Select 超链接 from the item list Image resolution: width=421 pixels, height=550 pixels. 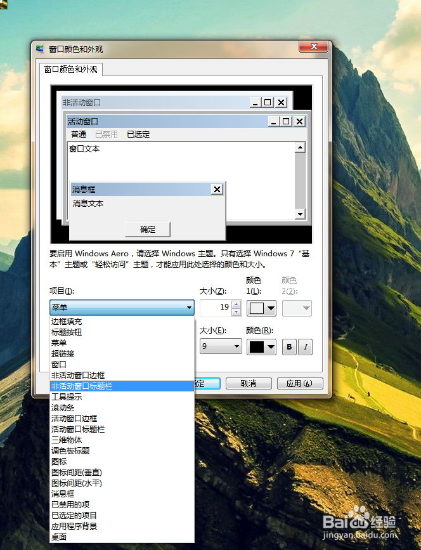tap(122, 353)
